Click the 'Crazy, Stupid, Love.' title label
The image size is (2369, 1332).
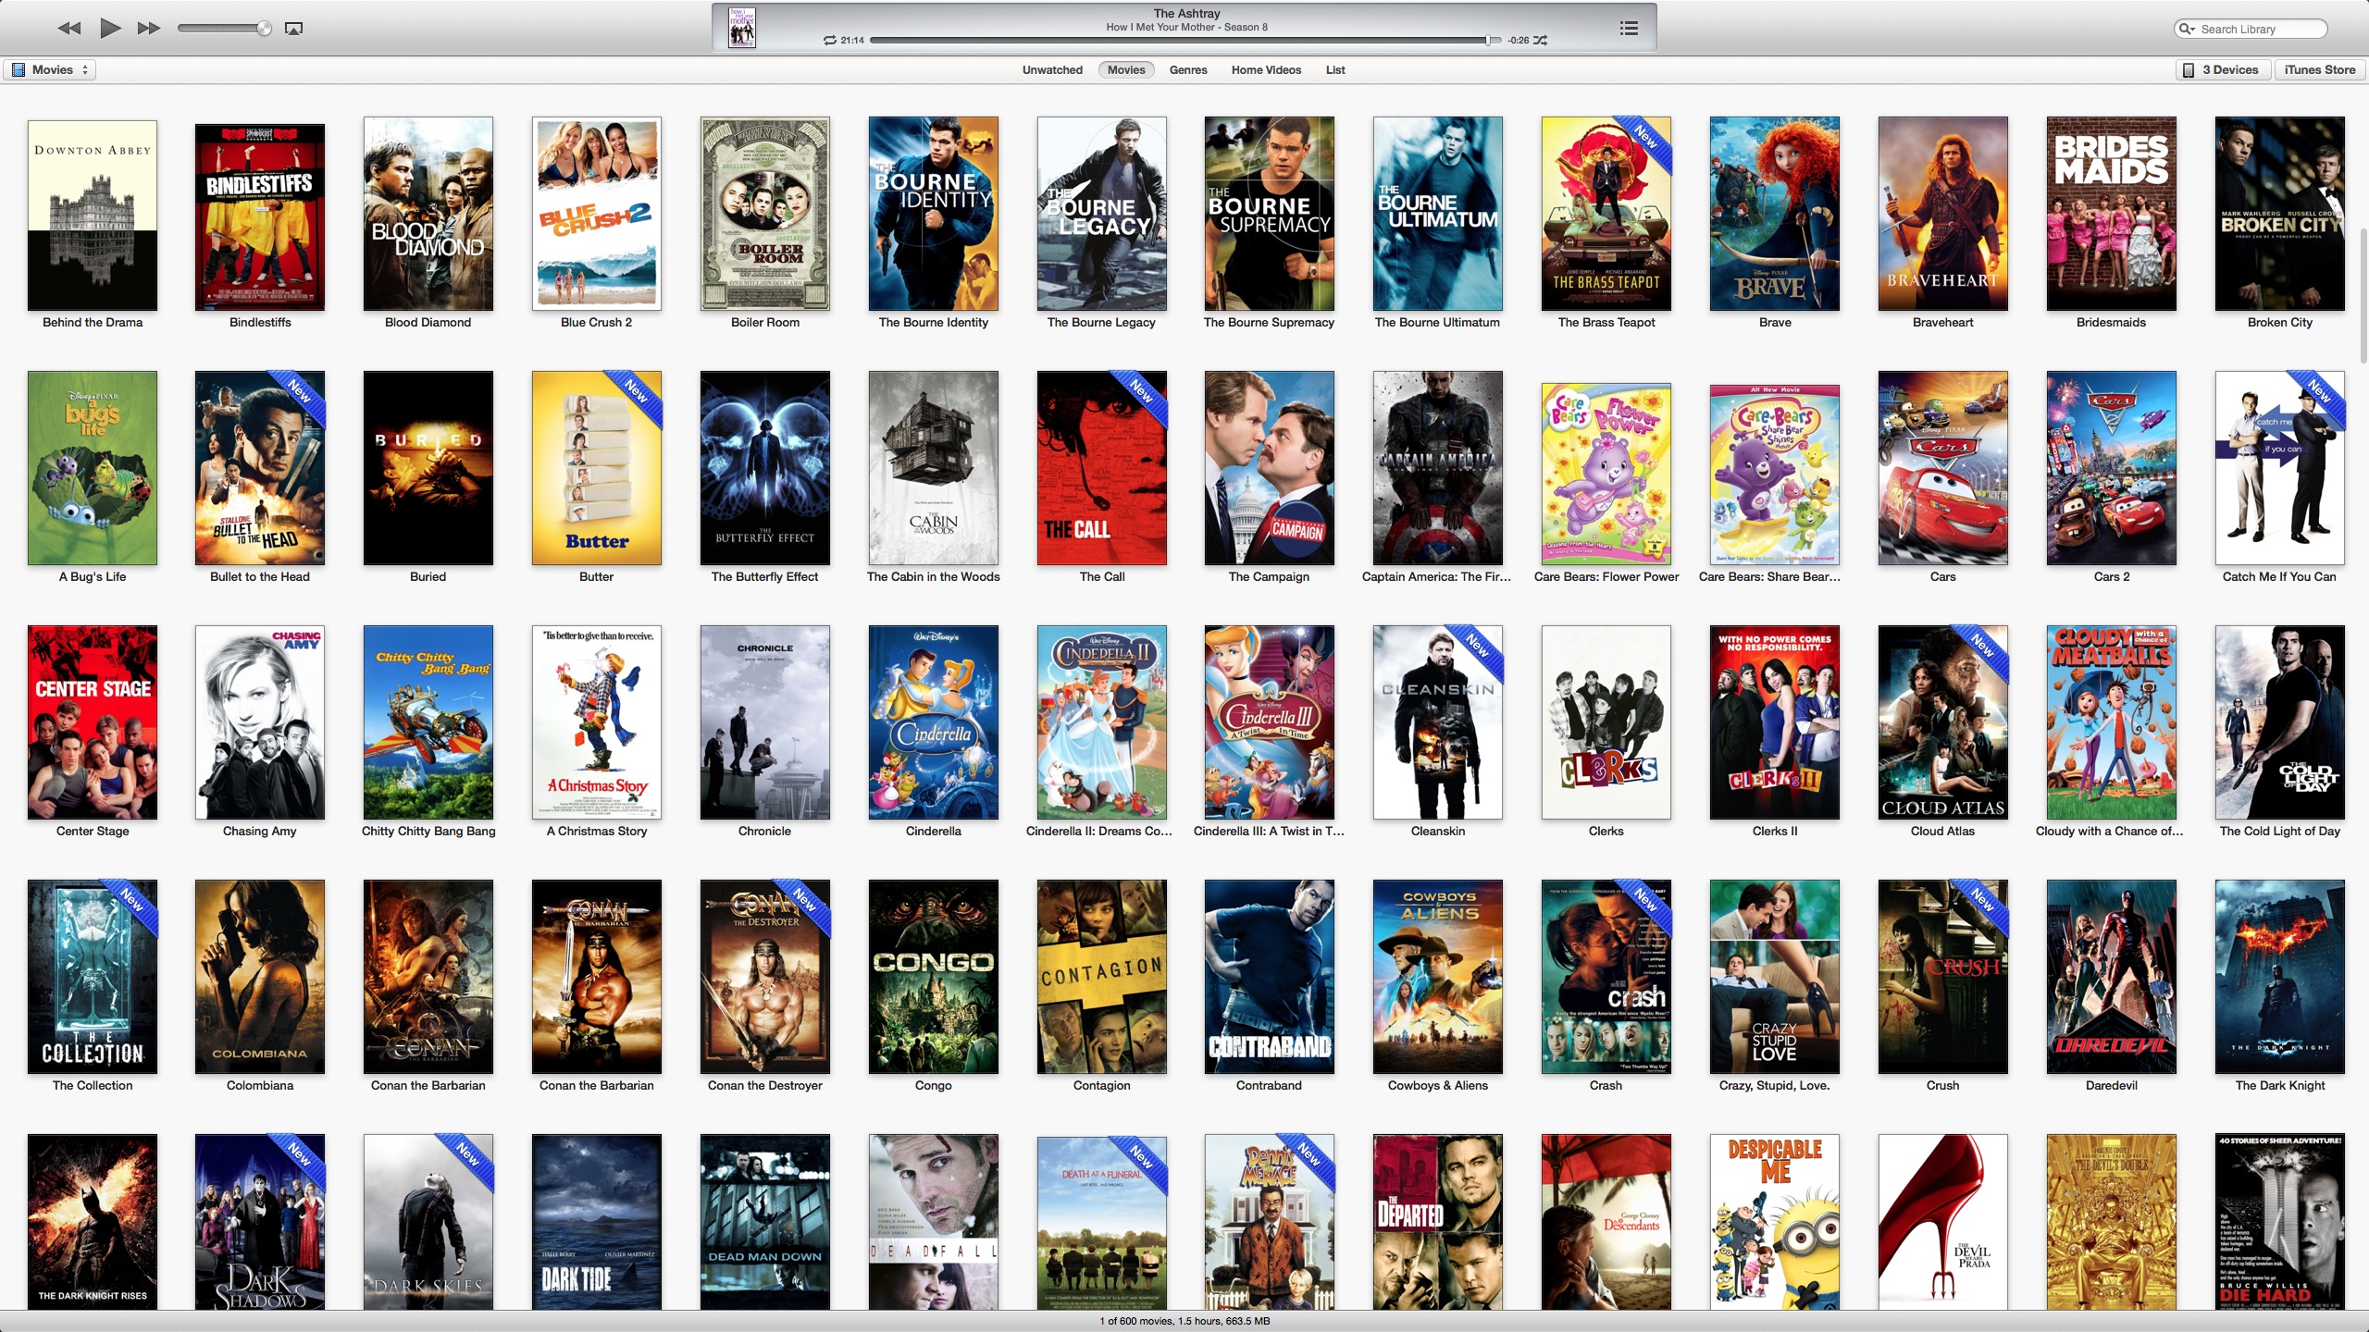(1775, 1085)
